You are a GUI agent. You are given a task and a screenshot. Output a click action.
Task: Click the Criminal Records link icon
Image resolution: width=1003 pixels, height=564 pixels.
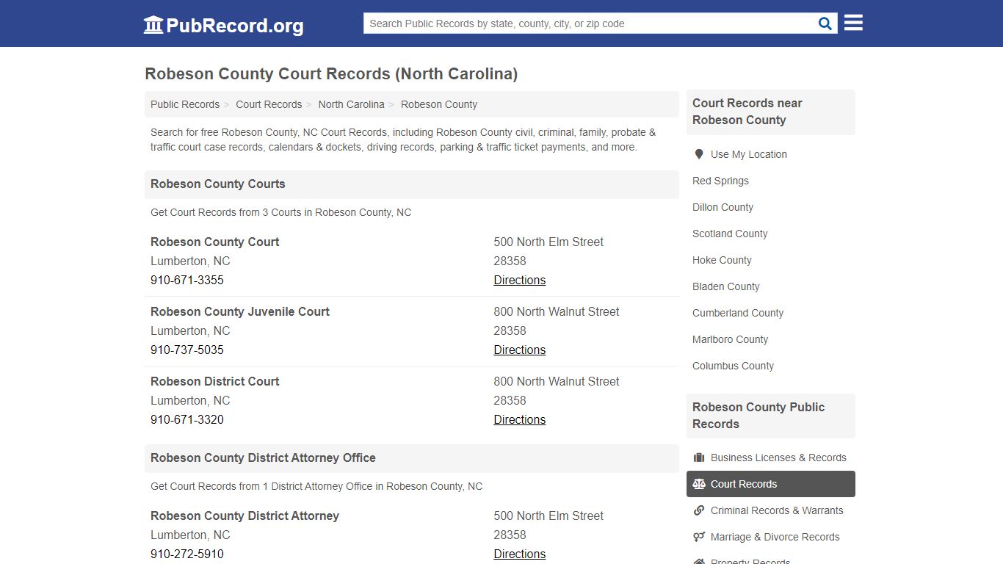[699, 510]
